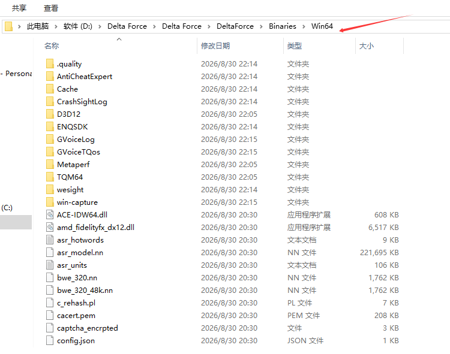Screen dimensions: 450x354
Task: Select the cacert.pem file name
Action: pyautogui.click(x=76, y=316)
